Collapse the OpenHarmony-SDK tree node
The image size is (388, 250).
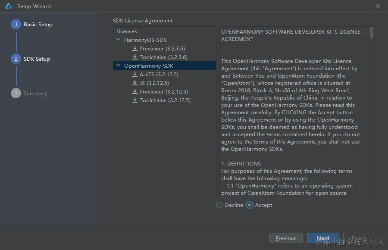pyautogui.click(x=119, y=66)
